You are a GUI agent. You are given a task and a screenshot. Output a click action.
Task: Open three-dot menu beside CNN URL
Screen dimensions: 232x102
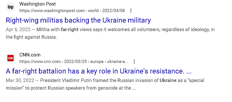coord(134,62)
